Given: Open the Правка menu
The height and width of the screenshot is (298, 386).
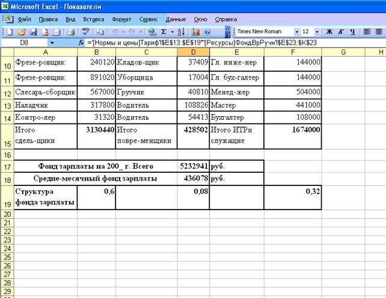Looking at the screenshot, I should point(48,19).
